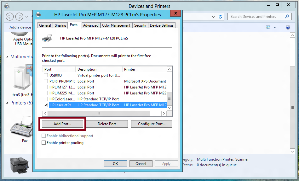Click the port list horizontal scrollbar thumb
The image size is (299, 181).
(99, 113)
